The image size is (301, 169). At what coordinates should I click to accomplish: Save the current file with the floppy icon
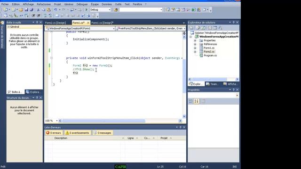pyautogui.click(x=26, y=9)
